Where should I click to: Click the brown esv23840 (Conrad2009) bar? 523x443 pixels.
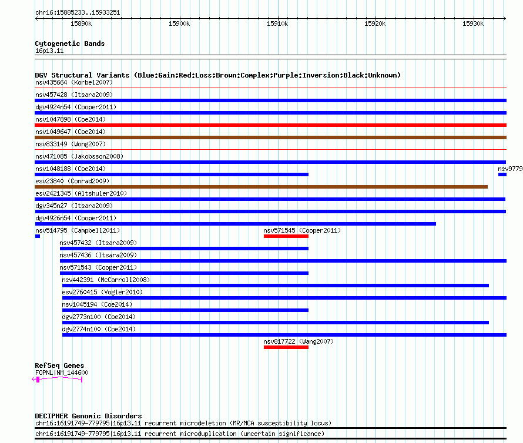pyautogui.click(x=261, y=187)
